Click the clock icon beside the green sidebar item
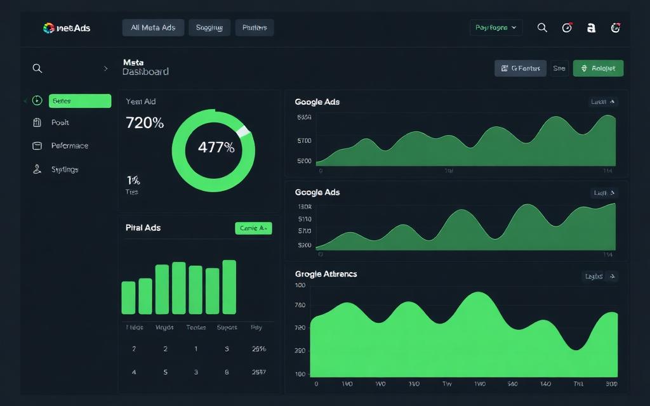 [x=37, y=101]
